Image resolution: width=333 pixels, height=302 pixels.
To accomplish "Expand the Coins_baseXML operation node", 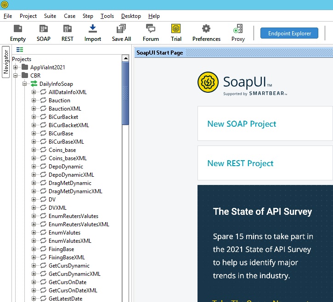I will point(34,158).
